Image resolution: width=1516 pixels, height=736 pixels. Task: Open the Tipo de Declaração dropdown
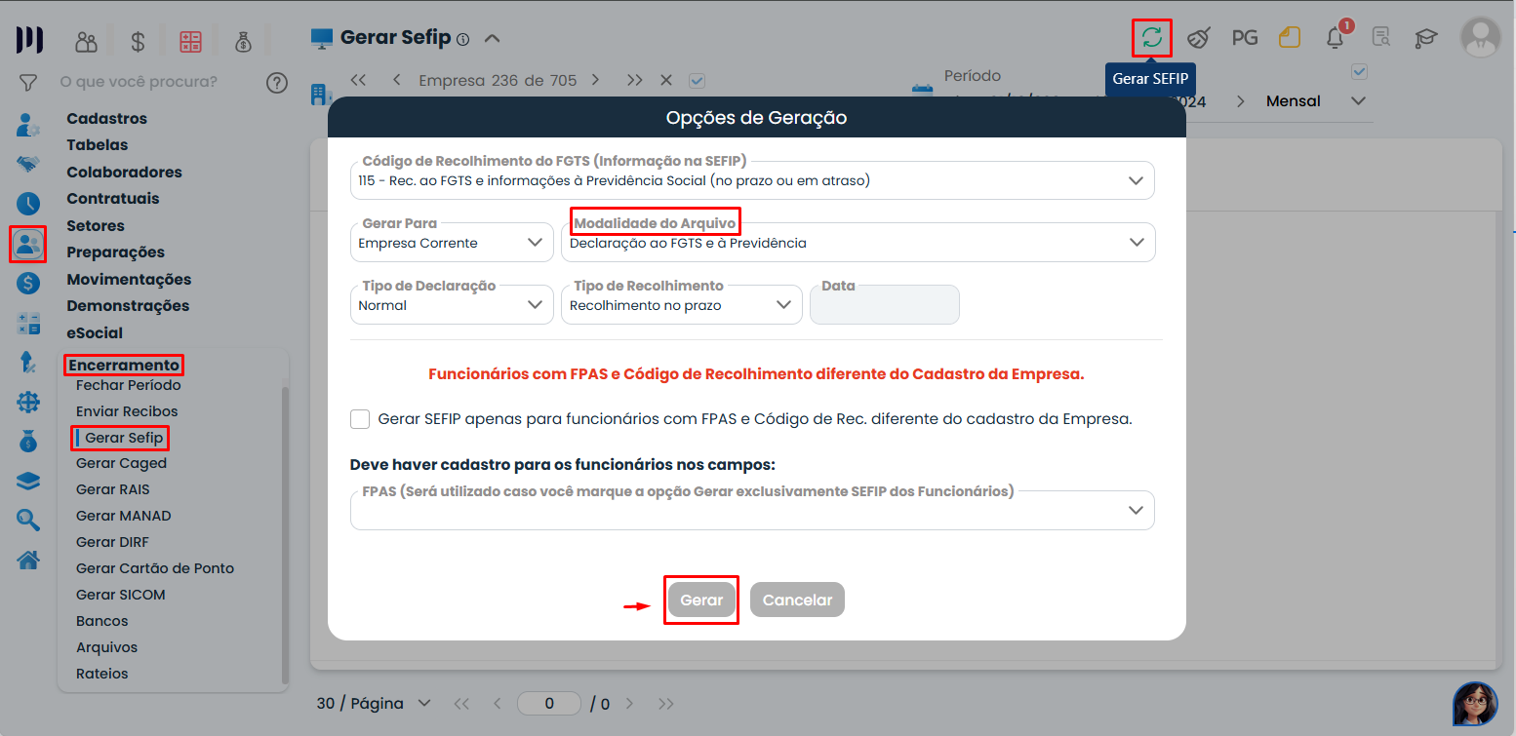452,305
